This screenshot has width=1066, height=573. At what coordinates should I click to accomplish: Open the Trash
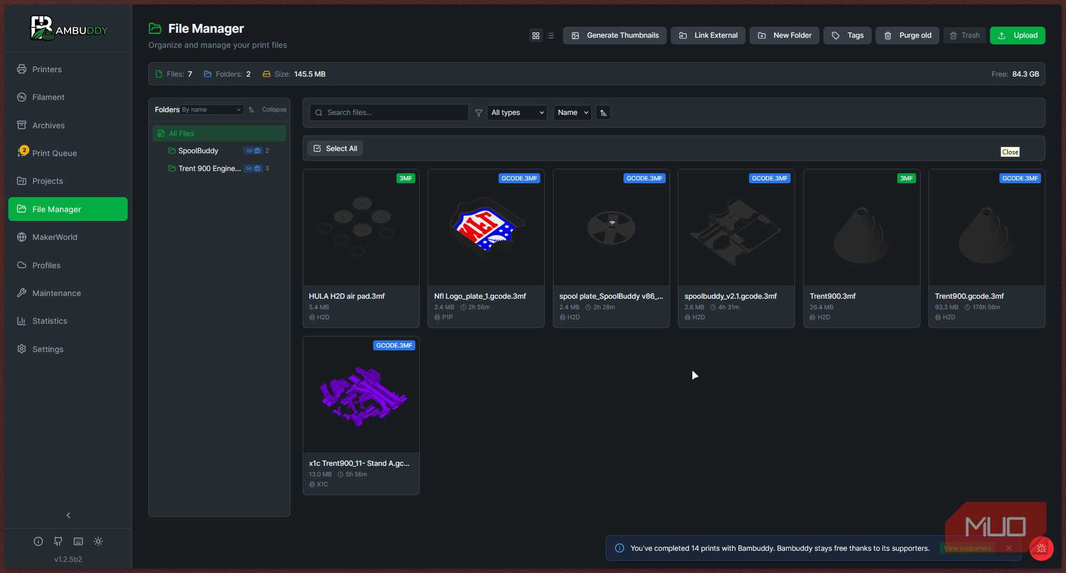[964, 36]
